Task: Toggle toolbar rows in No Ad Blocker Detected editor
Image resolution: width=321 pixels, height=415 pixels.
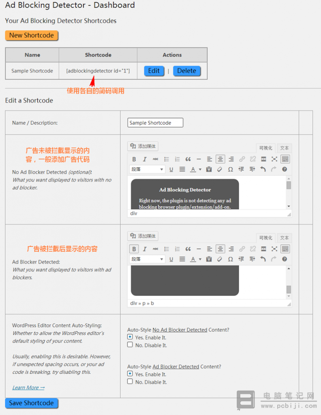Action: (285, 159)
